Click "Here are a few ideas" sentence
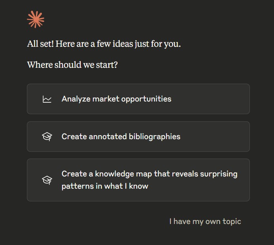Screen dimensions: 274x245 point(94,44)
